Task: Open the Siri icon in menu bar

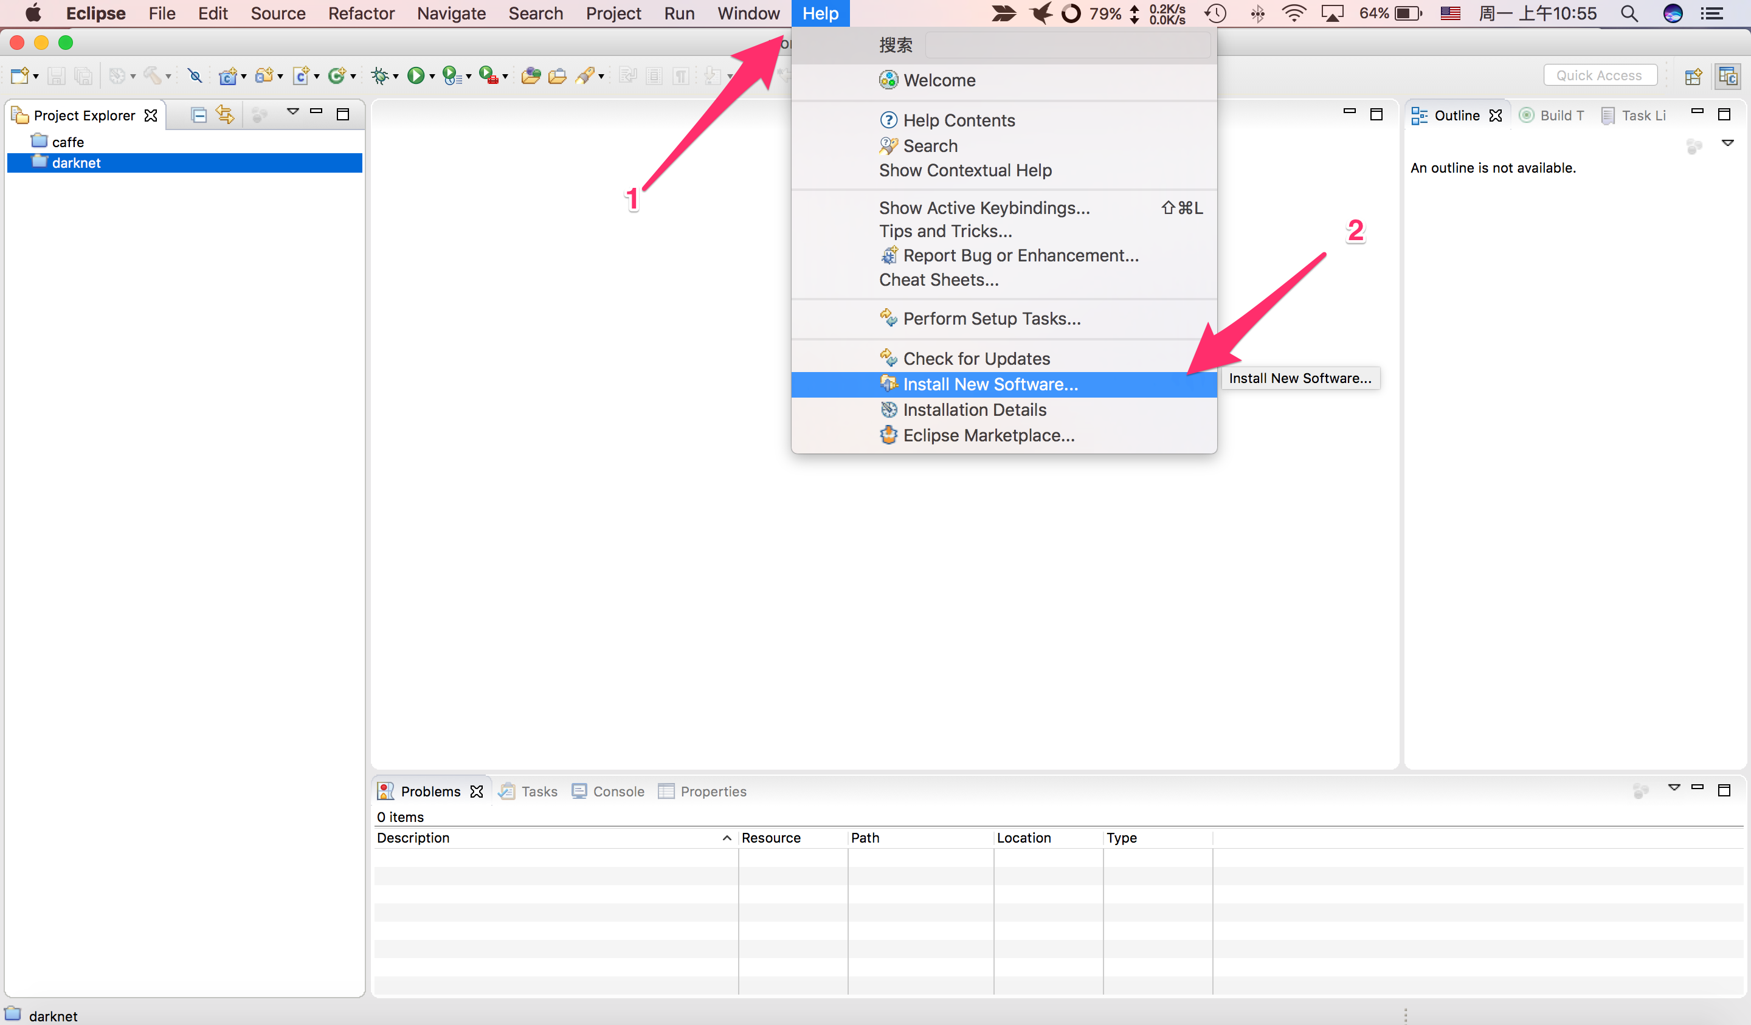Action: click(x=1673, y=13)
